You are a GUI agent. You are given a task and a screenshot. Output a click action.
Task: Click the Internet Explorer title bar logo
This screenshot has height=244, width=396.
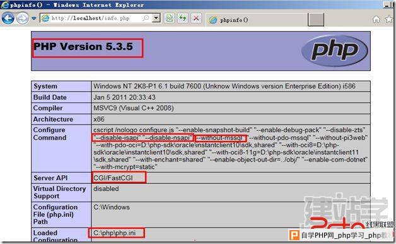[4, 4]
